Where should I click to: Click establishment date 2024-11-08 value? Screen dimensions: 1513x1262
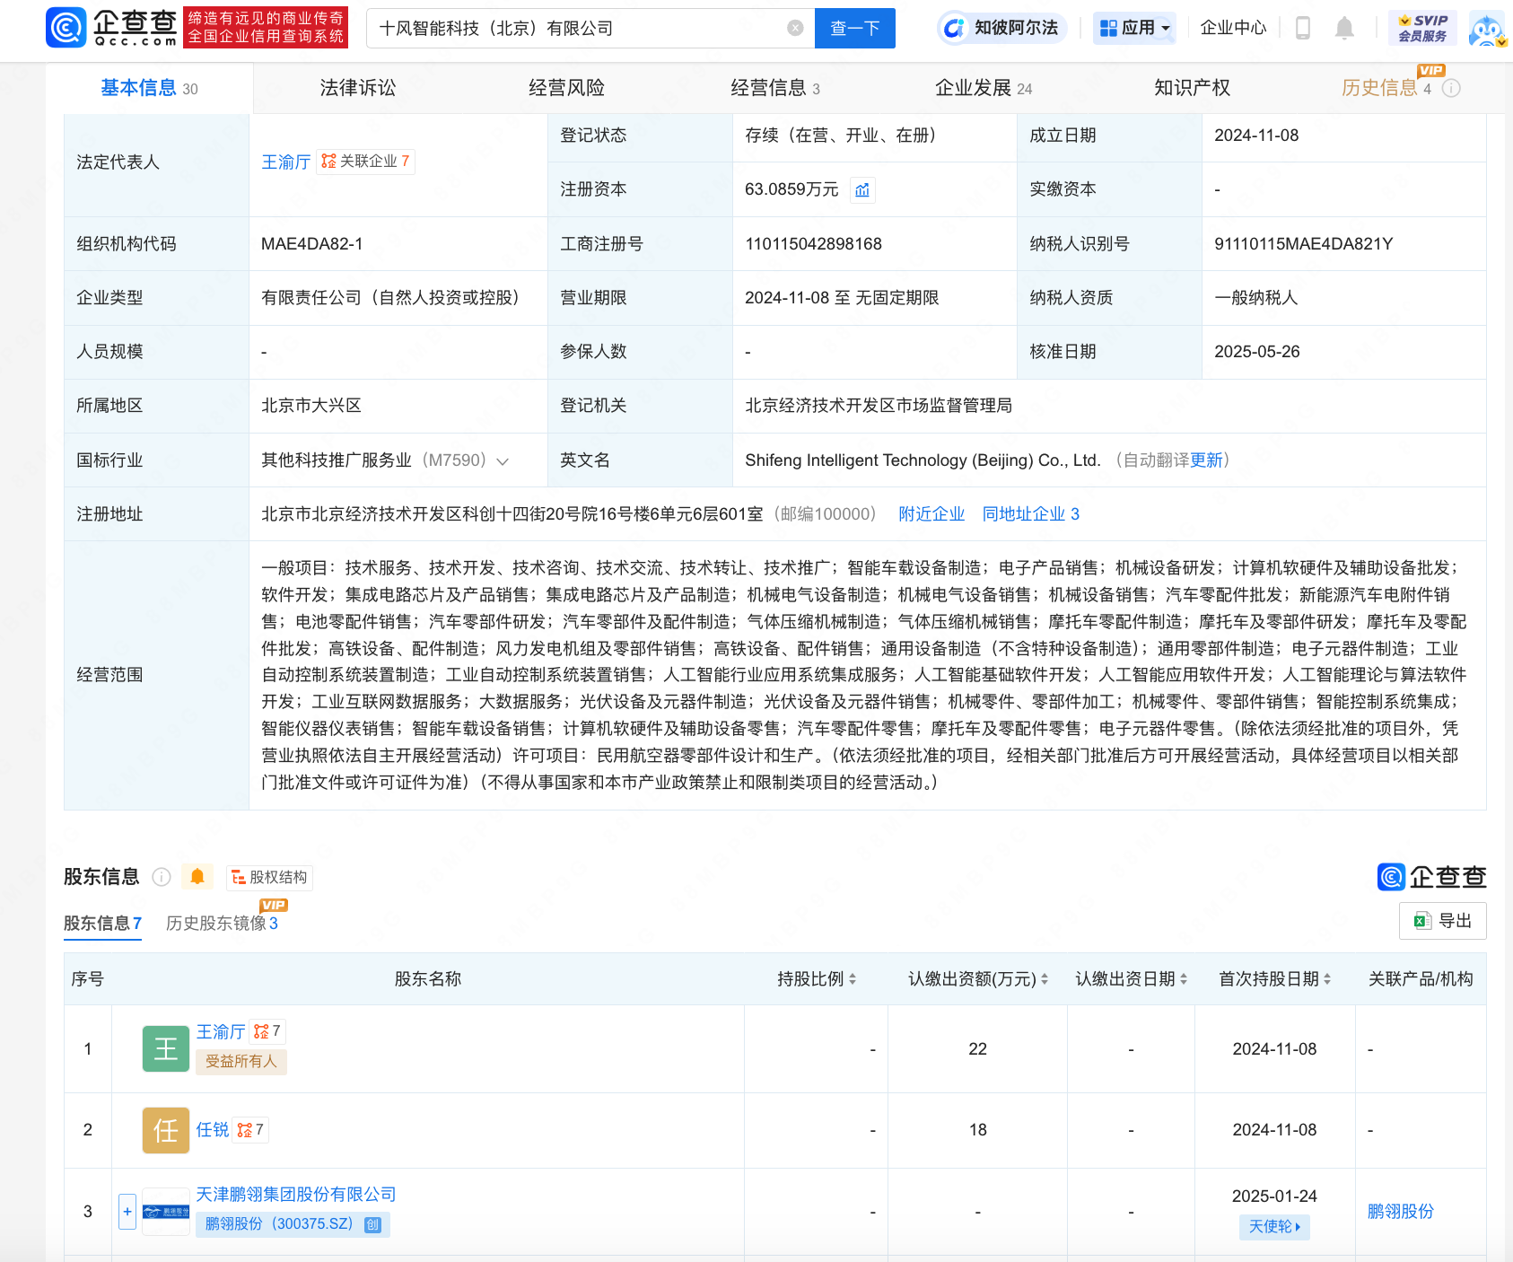(x=1257, y=136)
